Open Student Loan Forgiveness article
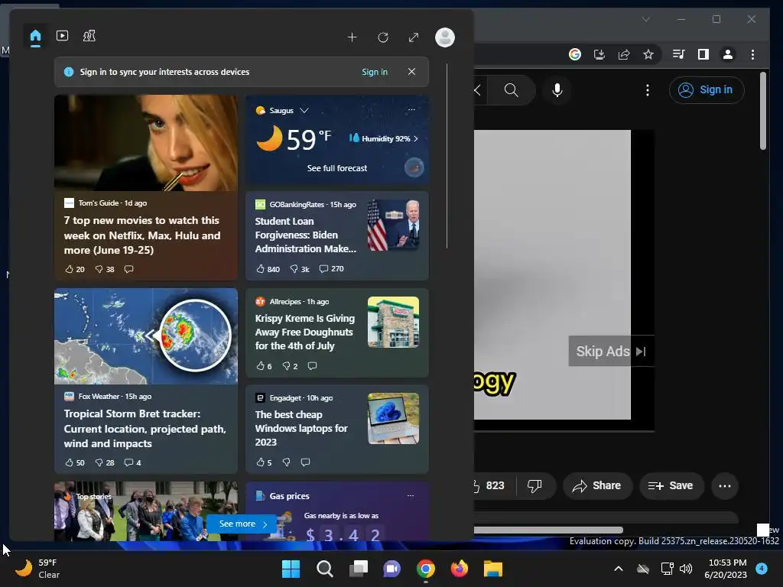 306,235
